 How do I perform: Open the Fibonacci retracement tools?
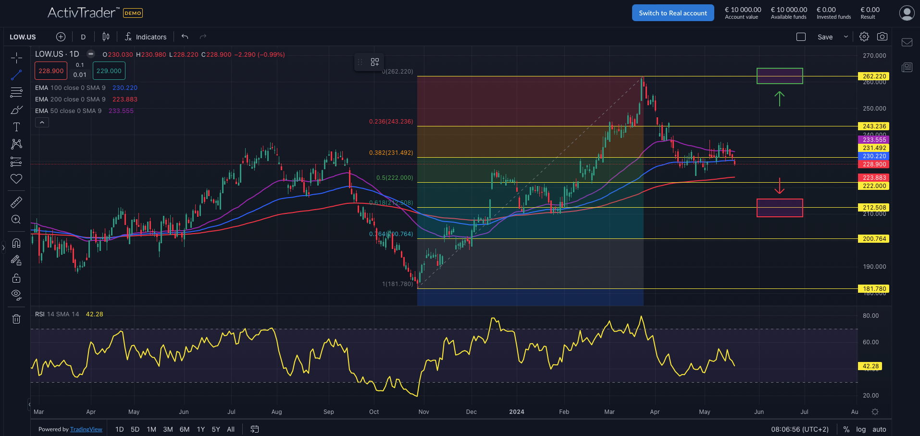coord(16,92)
